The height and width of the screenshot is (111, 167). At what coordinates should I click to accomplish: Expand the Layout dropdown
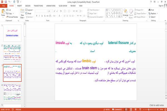29,10
